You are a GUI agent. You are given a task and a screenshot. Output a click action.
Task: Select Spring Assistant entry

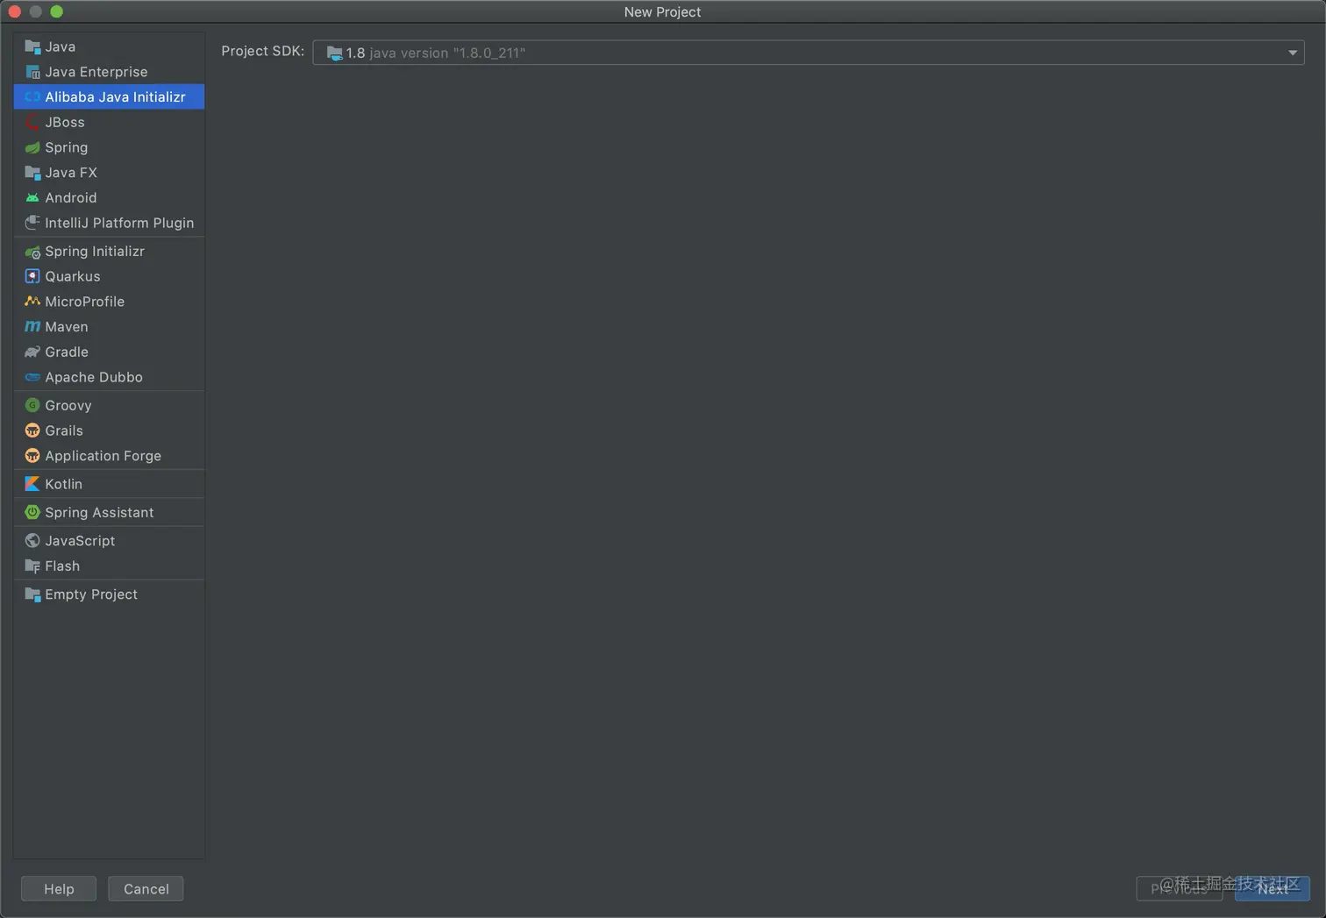[x=109, y=512]
